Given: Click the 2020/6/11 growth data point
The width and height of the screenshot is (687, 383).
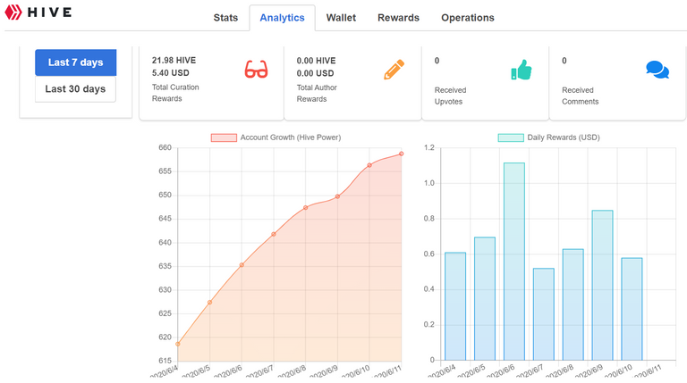Looking at the screenshot, I should (x=402, y=154).
